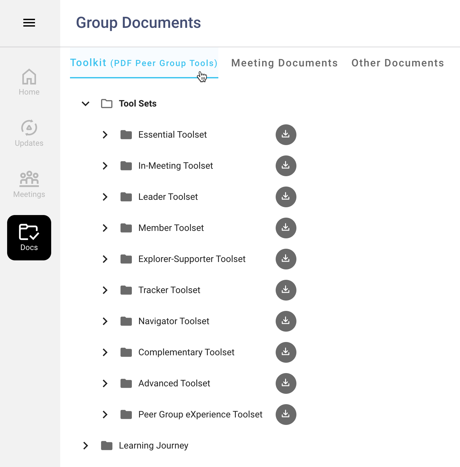Screen dimensions: 460x467
Task: Click the Navigator Toolset folder icon
Action: pyautogui.click(x=126, y=321)
